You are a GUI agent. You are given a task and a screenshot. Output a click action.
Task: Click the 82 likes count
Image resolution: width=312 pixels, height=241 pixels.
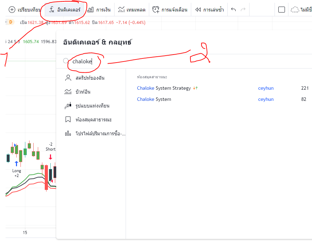coord(303,99)
